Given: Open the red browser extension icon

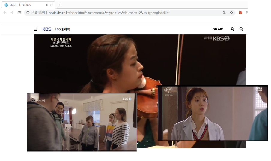Looking at the screenshot, I should click(x=240, y=13).
